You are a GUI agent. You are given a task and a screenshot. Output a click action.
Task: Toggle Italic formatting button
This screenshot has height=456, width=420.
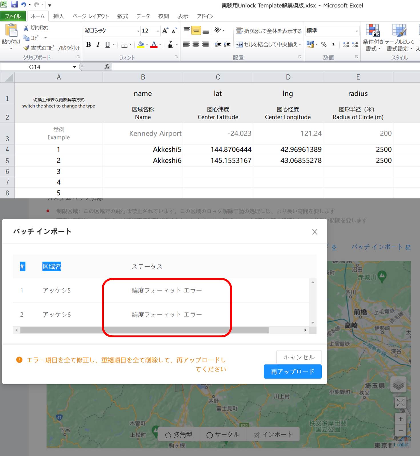[x=98, y=44]
